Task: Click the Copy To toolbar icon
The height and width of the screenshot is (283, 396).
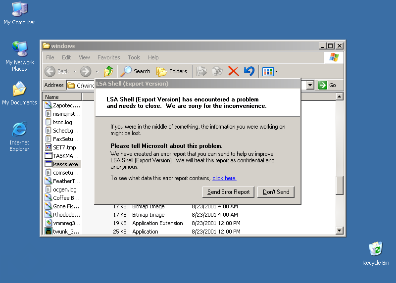Action: pyautogui.click(x=217, y=71)
